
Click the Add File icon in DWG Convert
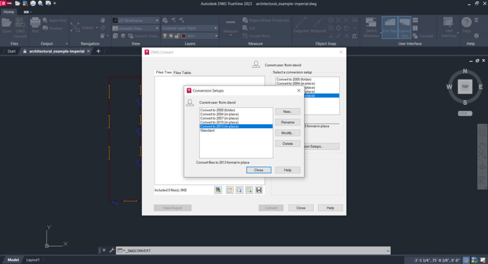218,190
